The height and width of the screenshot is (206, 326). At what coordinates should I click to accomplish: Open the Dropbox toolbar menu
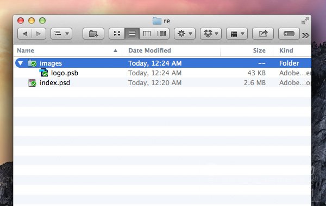(x=211, y=34)
